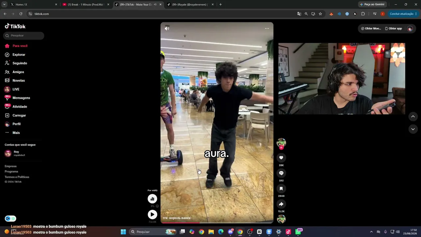This screenshot has width=421, height=237.
Task: Click Peça ao Gemini button
Action: click(372, 5)
